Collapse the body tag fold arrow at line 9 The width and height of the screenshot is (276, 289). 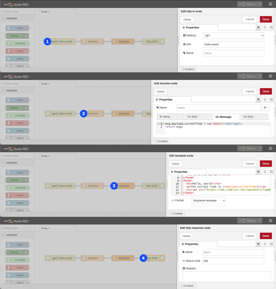pos(180,181)
